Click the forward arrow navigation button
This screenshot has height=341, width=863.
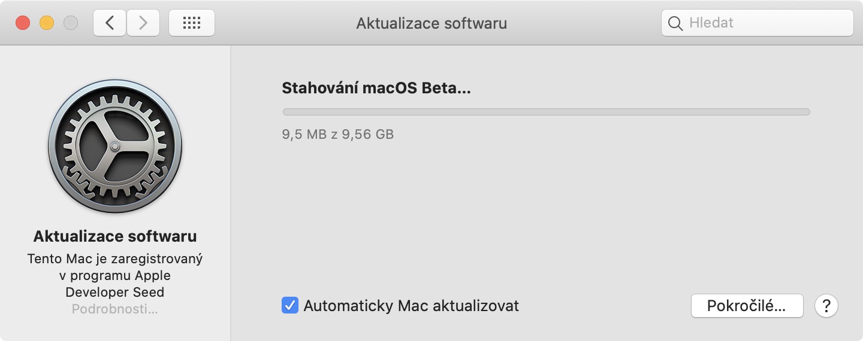coord(143,23)
